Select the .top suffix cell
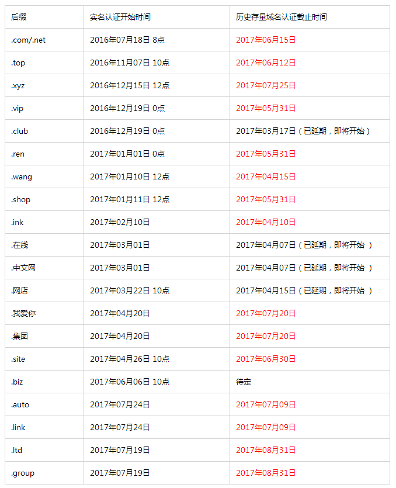This screenshot has height=488, width=396. click(18, 63)
